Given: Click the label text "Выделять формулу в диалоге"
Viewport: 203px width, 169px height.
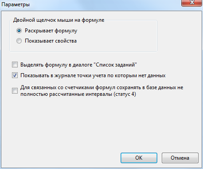Looking at the screenshot, I should [x=56, y=65].
